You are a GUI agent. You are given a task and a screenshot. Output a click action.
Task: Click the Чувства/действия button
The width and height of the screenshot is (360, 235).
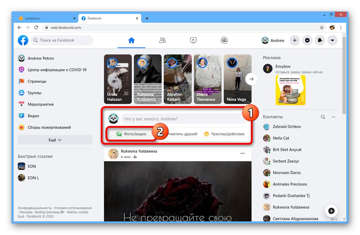224,134
